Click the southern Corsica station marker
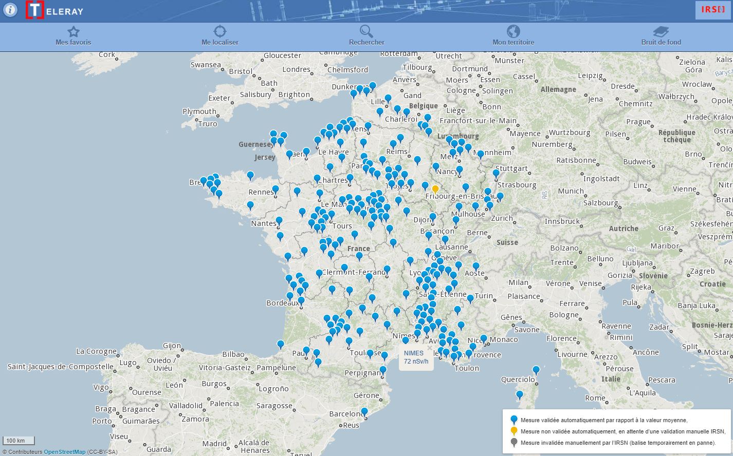 tap(520, 394)
